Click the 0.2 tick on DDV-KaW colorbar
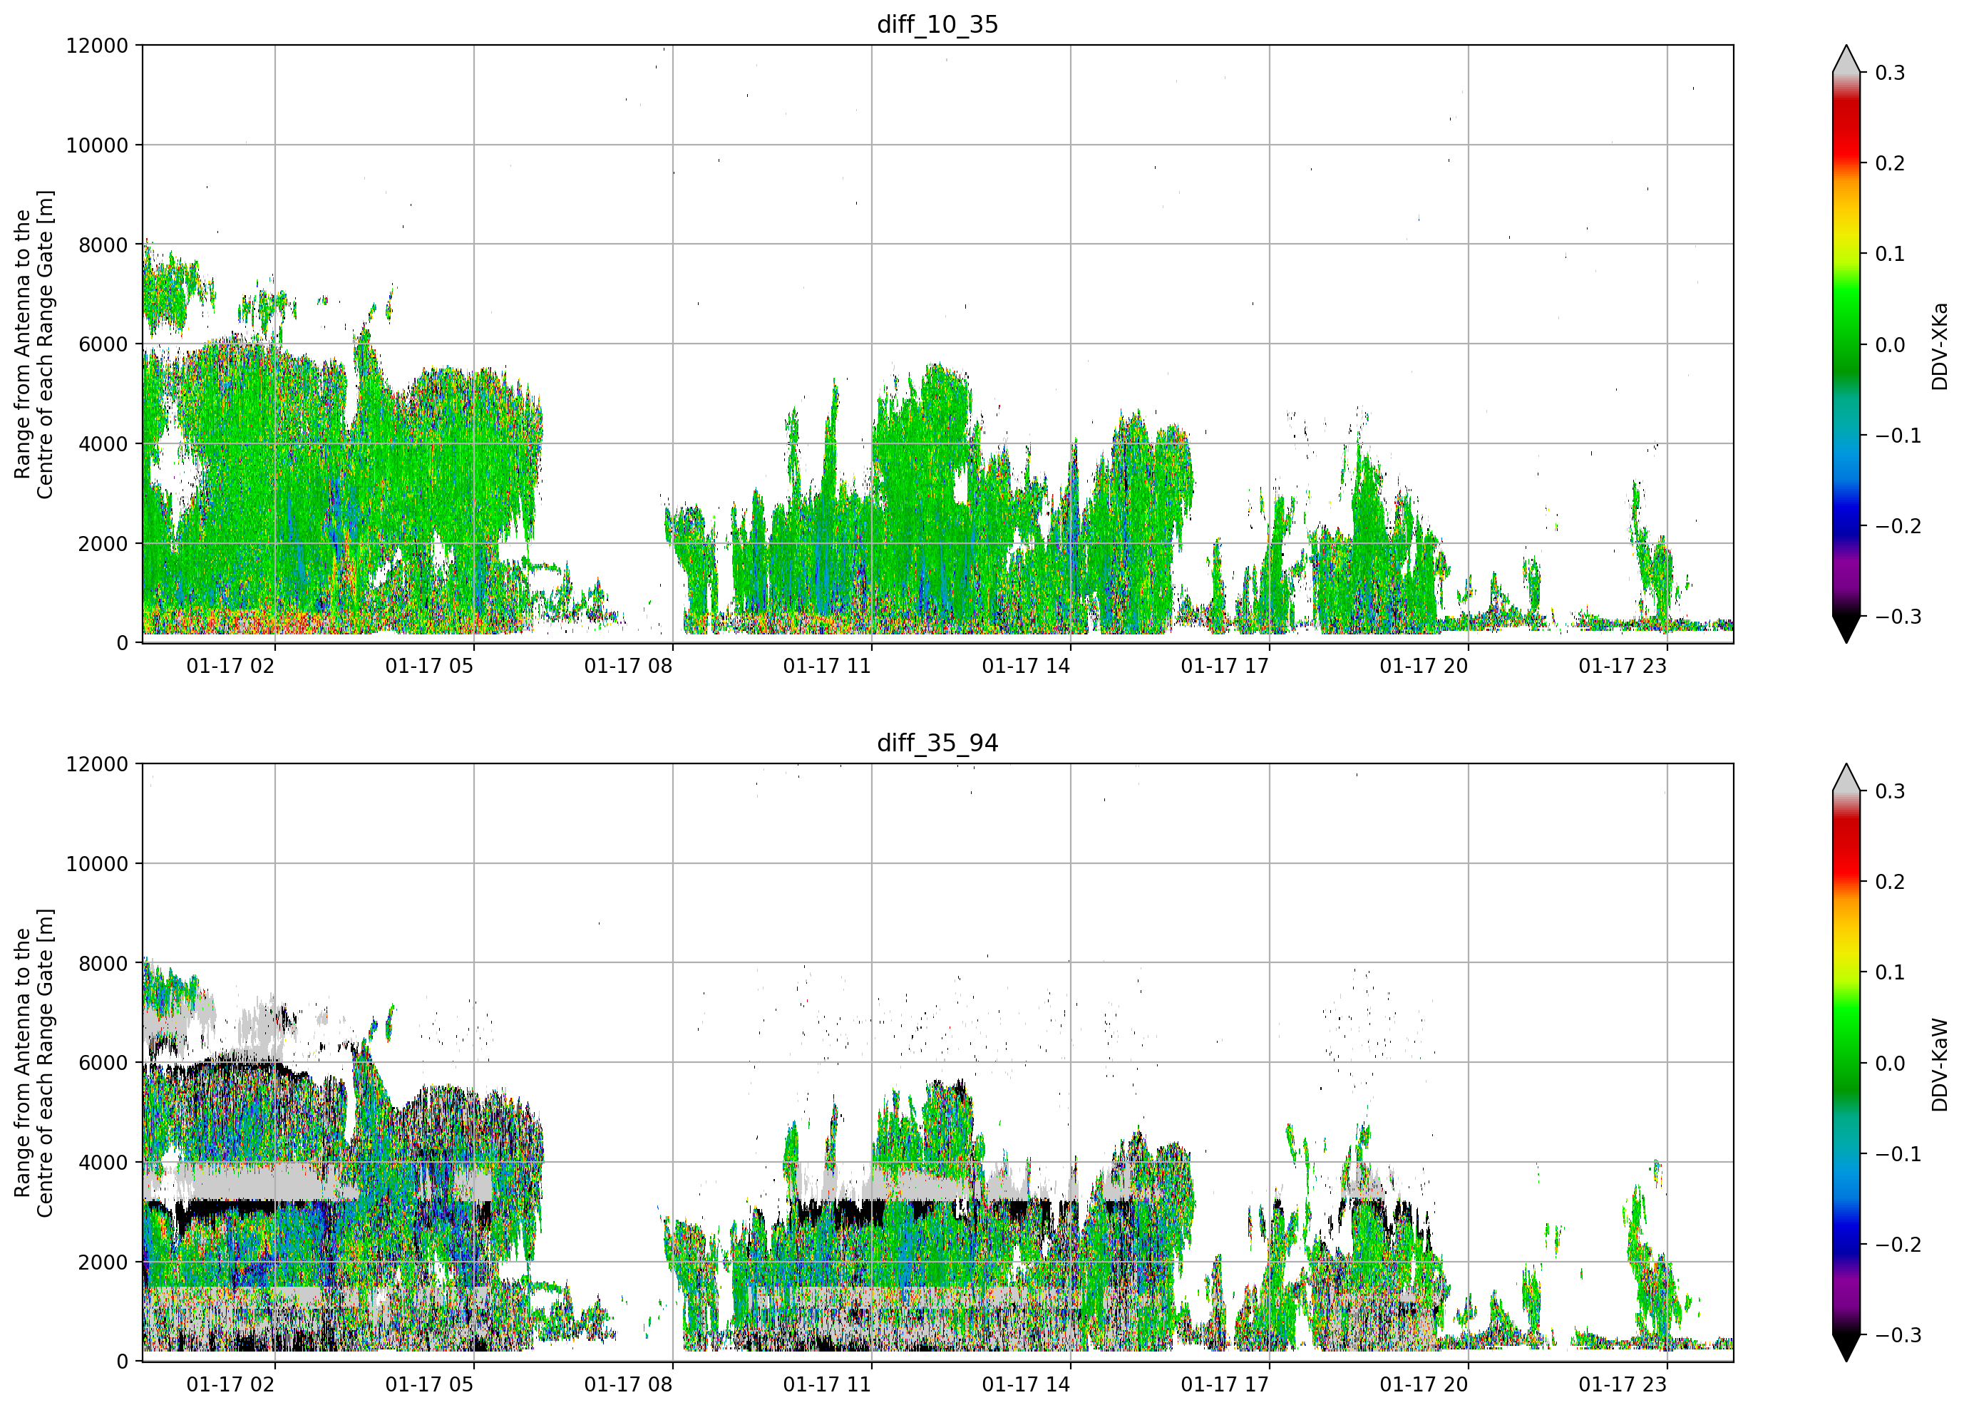 click(1891, 882)
